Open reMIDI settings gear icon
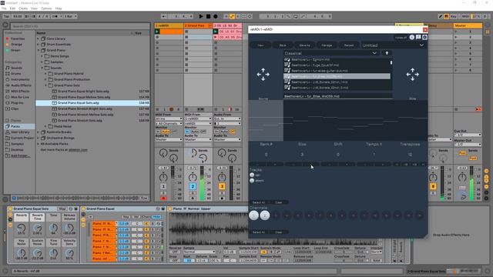The width and height of the screenshot is (493, 277). pos(424,37)
